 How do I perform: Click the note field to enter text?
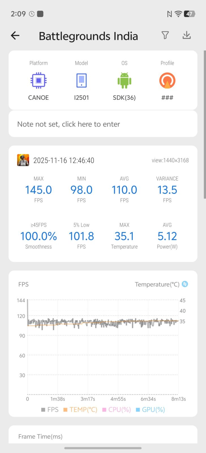click(x=103, y=124)
